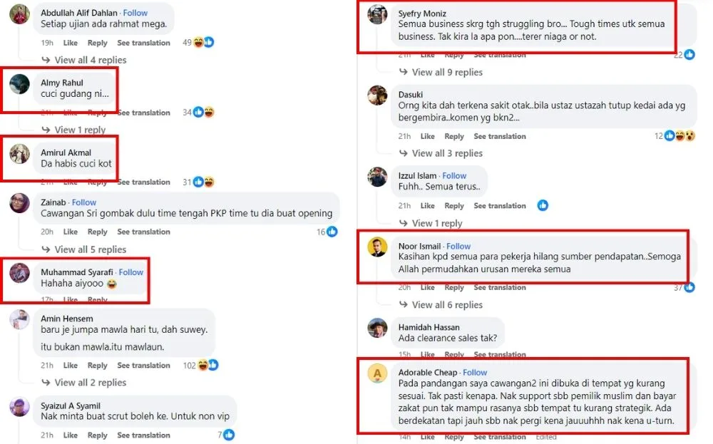Click Adorable Cheap's yellow avatar
This screenshot has width=713, height=444.
coord(377,373)
